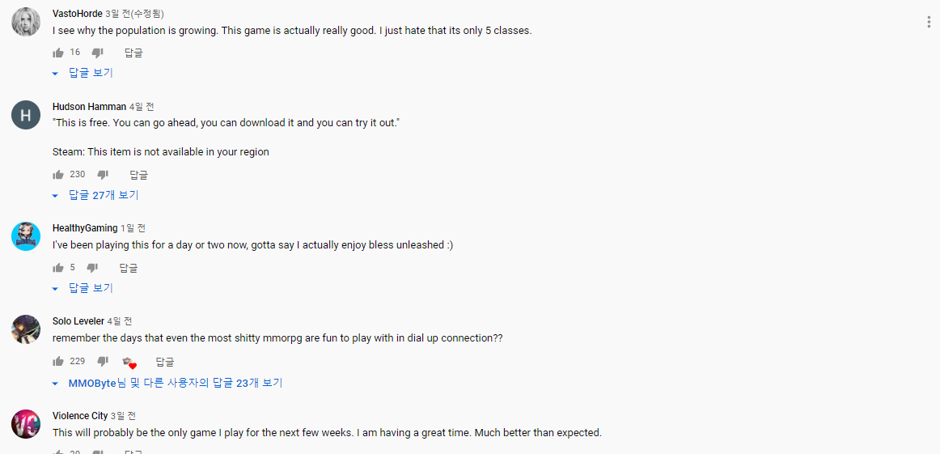Like Solo Leveler's comment

pos(58,362)
